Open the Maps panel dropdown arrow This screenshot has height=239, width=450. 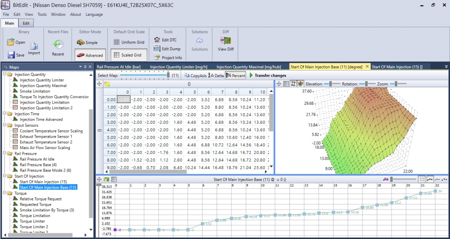tap(80, 67)
